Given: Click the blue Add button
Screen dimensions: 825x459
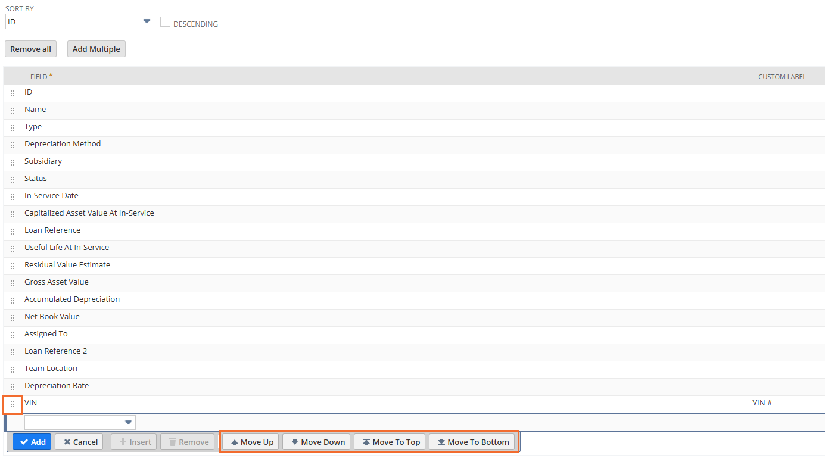Looking at the screenshot, I should tap(32, 442).
